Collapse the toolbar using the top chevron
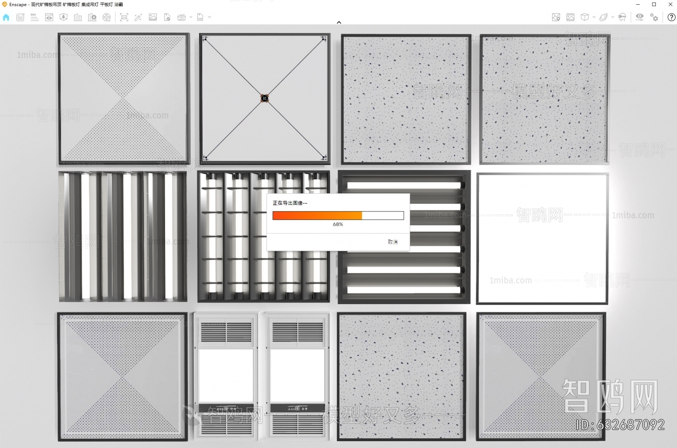Screen dimensions: 677x448 [339, 22]
